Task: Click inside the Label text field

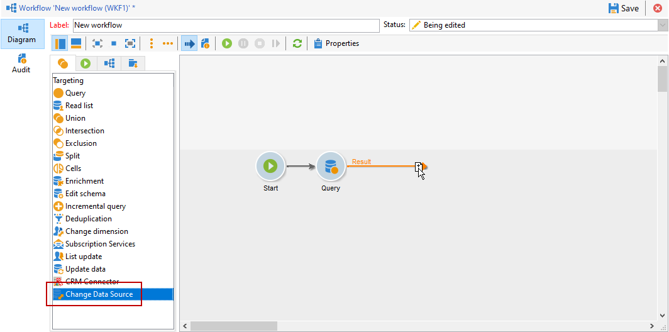Action: [x=226, y=25]
